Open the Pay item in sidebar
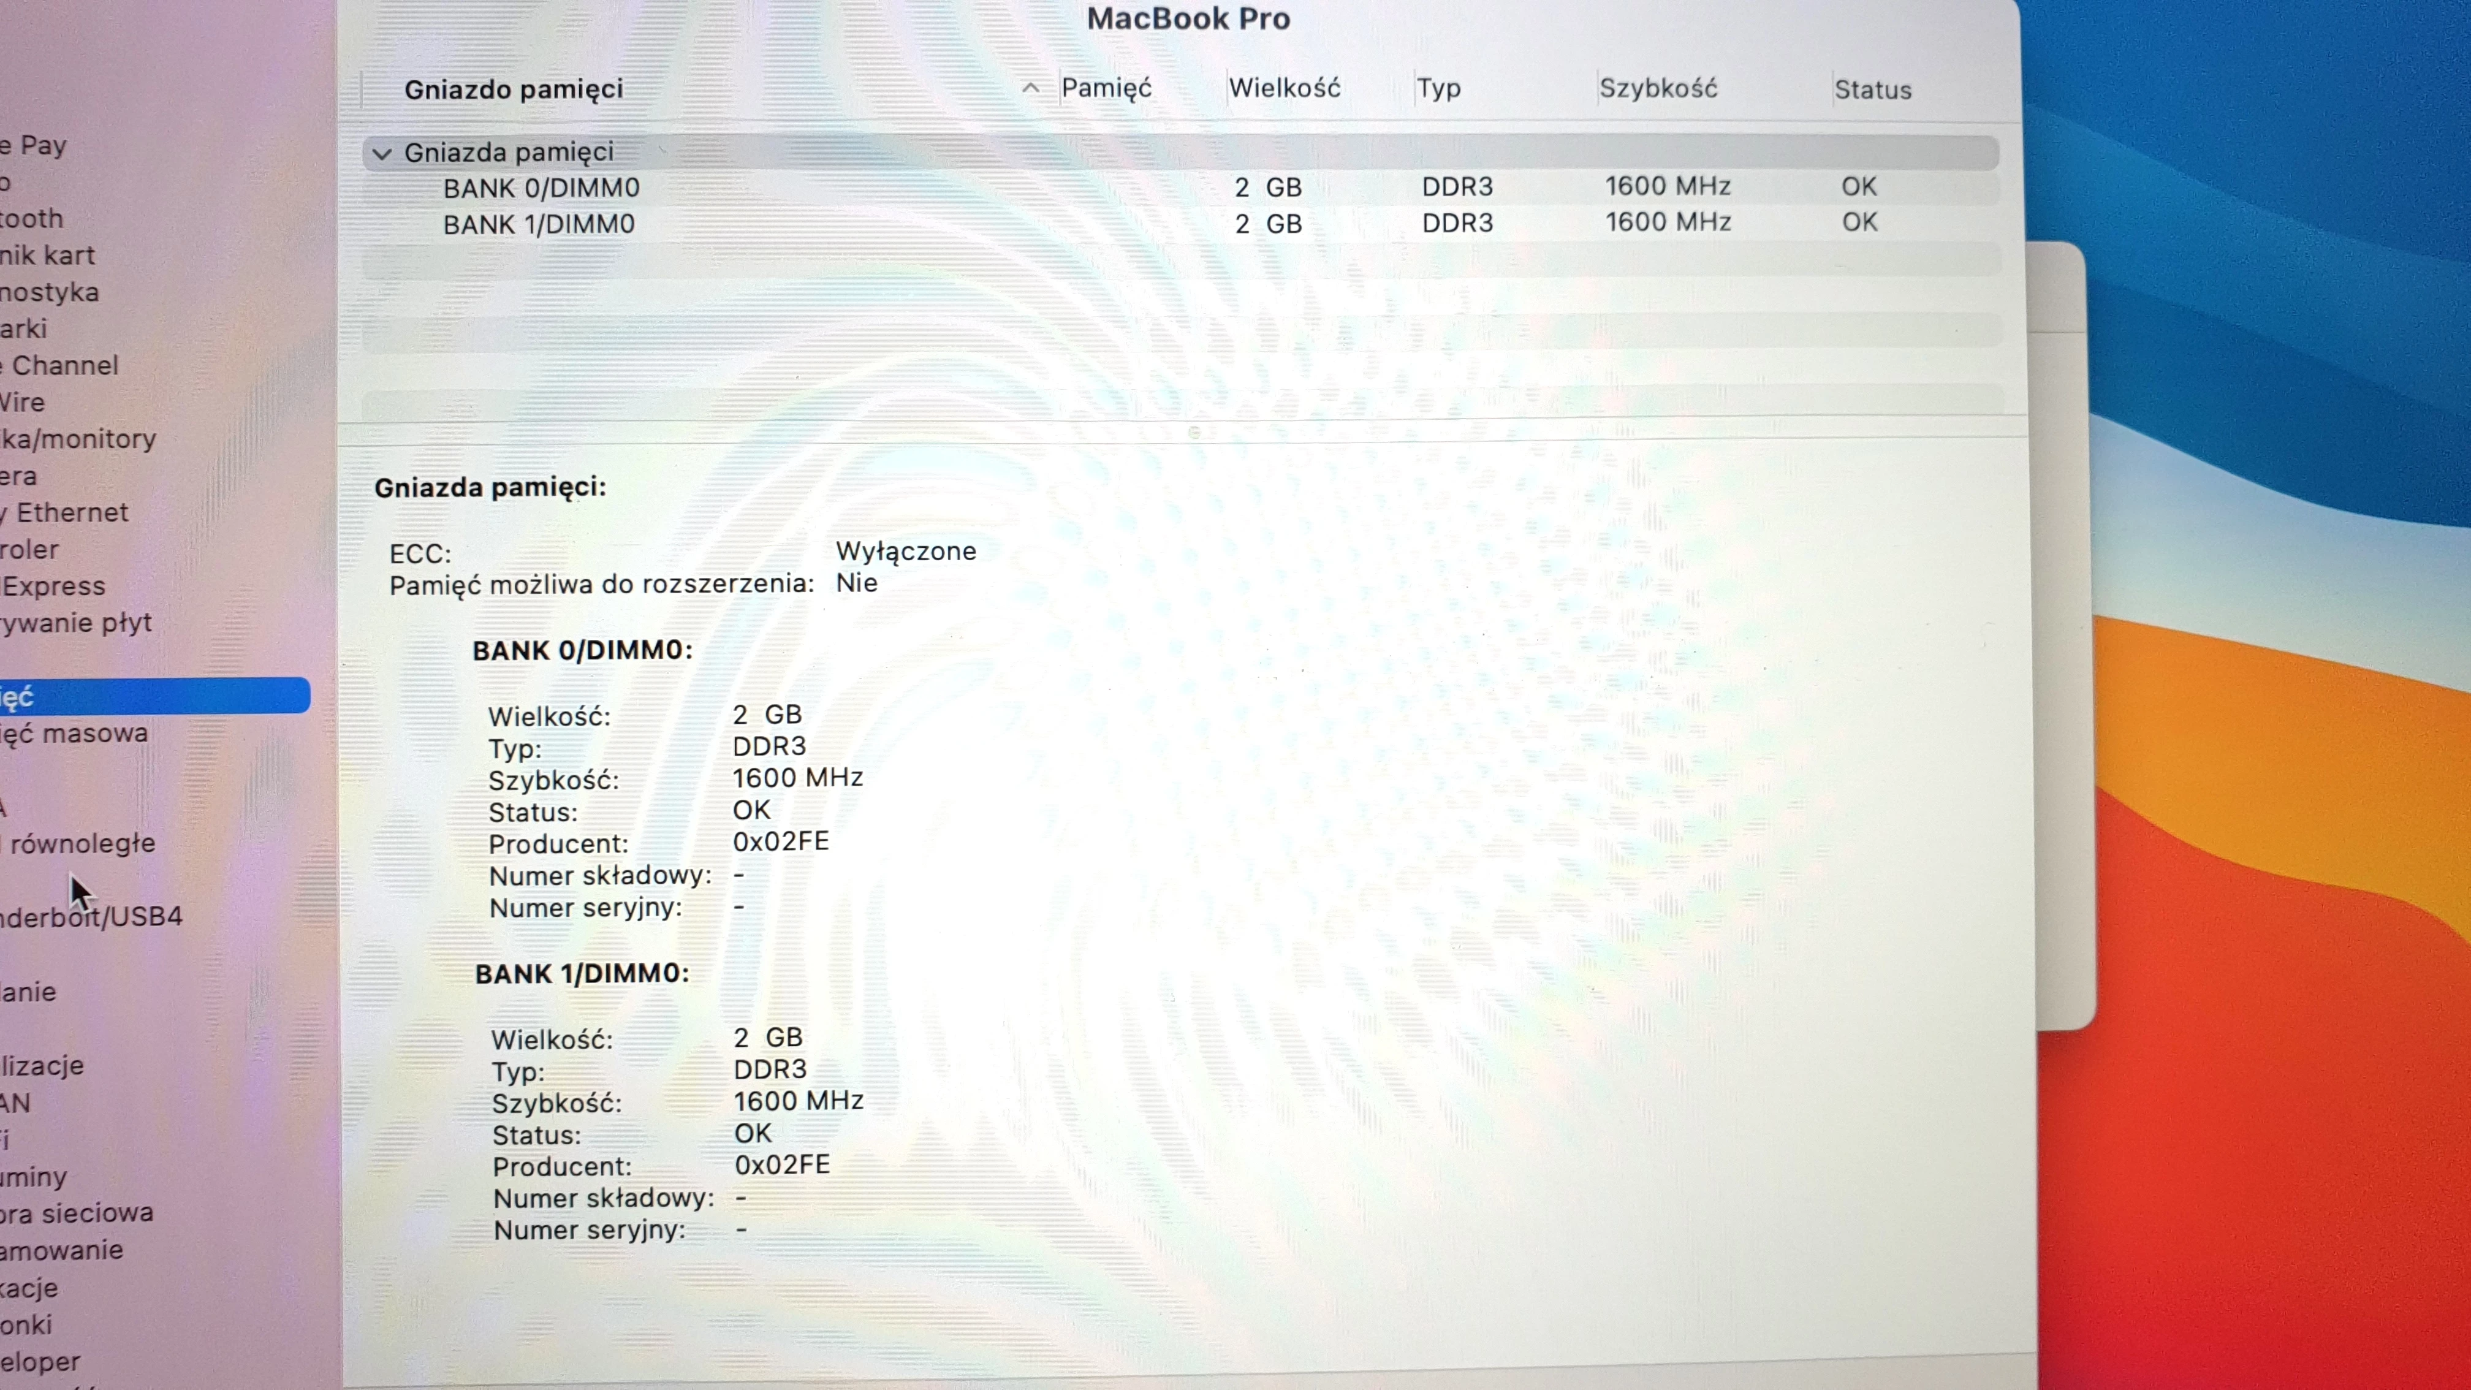 (34, 146)
